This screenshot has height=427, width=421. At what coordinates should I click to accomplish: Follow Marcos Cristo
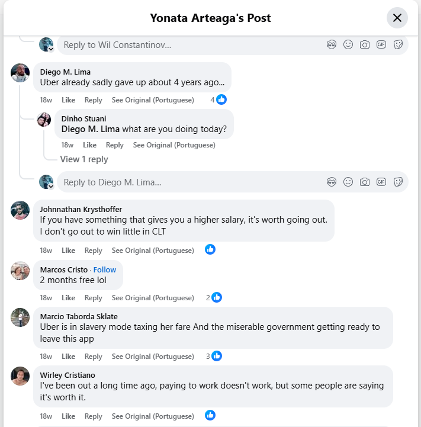click(105, 269)
